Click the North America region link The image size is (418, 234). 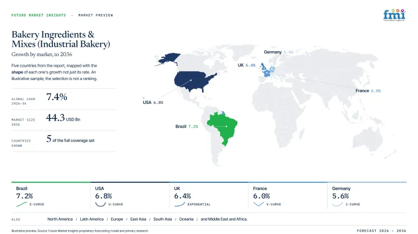click(x=60, y=219)
